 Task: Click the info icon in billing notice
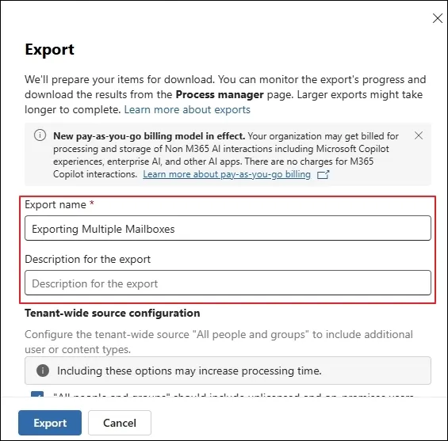tap(40, 135)
